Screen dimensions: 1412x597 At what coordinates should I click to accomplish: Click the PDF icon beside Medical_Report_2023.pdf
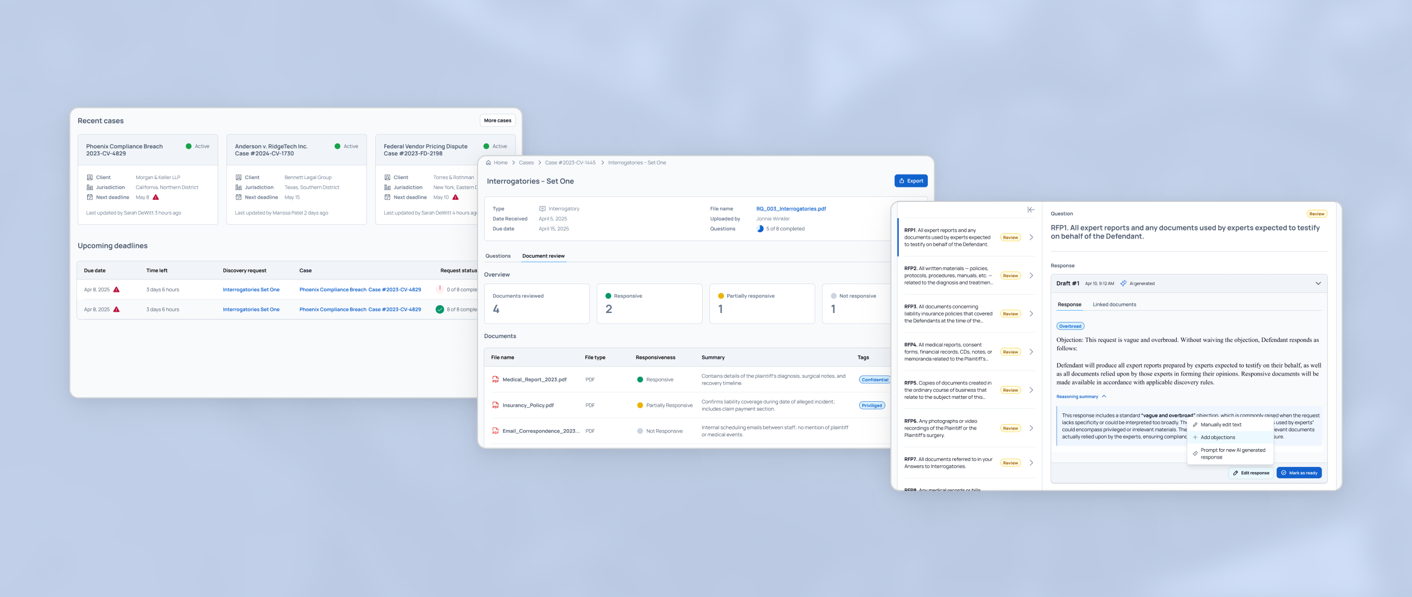495,379
